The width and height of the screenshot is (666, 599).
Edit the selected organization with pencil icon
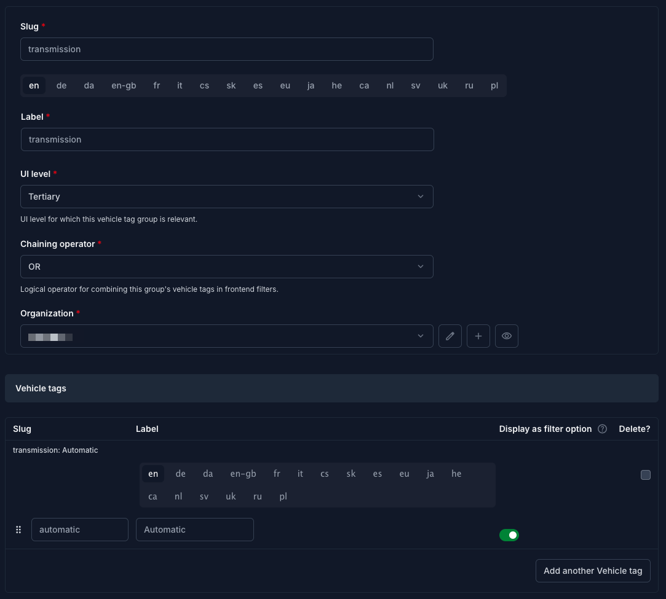[x=450, y=336]
